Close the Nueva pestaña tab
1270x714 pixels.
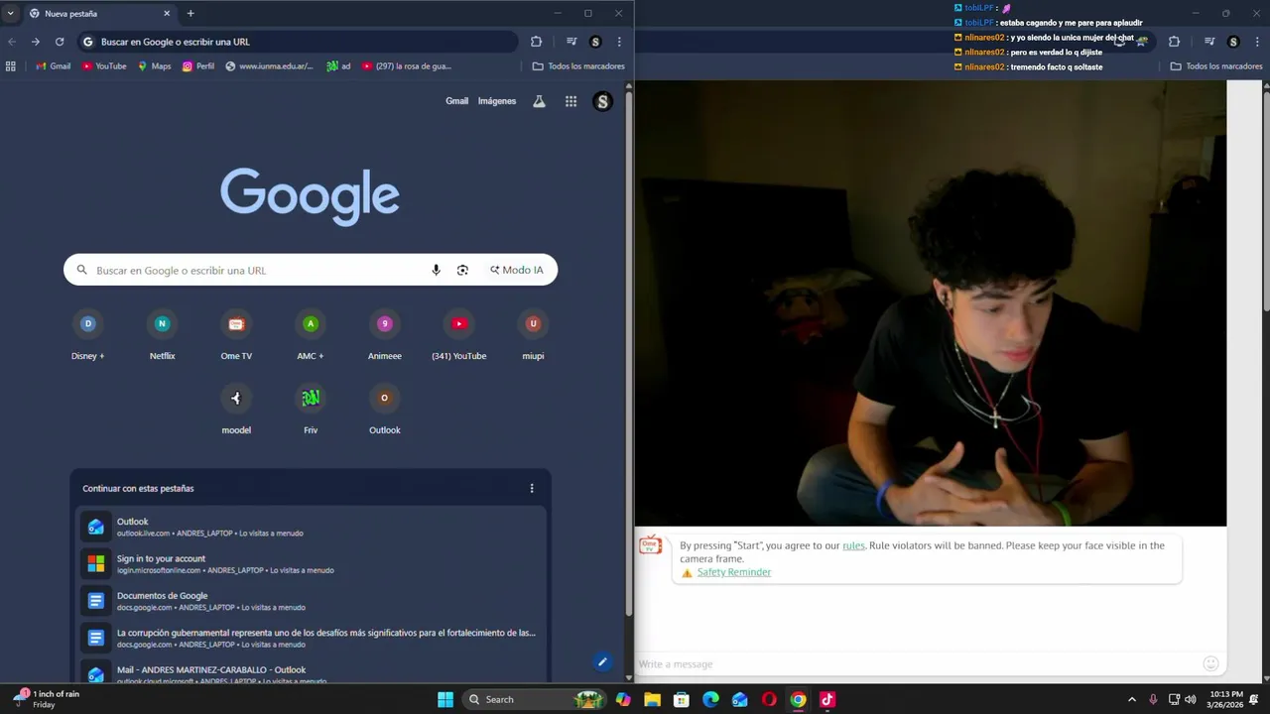[167, 14]
